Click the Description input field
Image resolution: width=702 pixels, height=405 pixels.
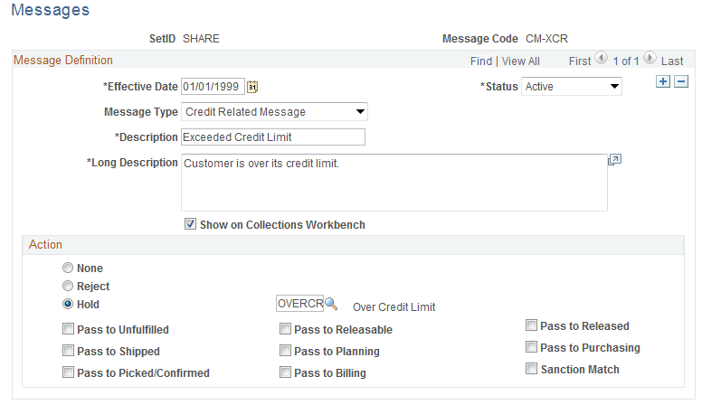coord(273,137)
